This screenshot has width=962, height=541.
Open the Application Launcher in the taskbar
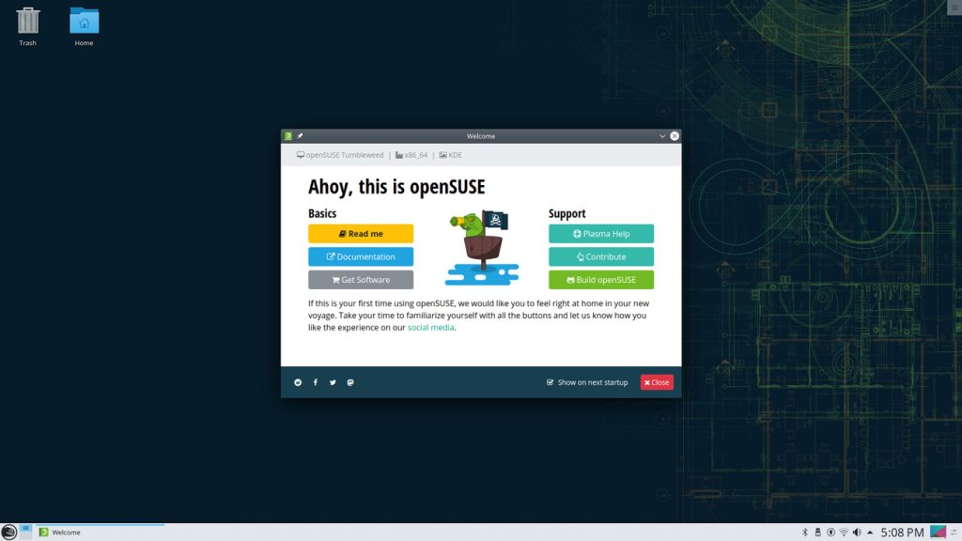(9, 532)
